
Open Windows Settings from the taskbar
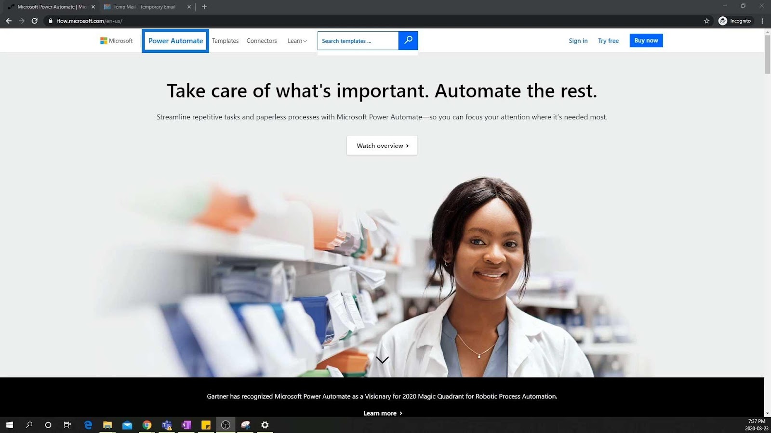265,425
